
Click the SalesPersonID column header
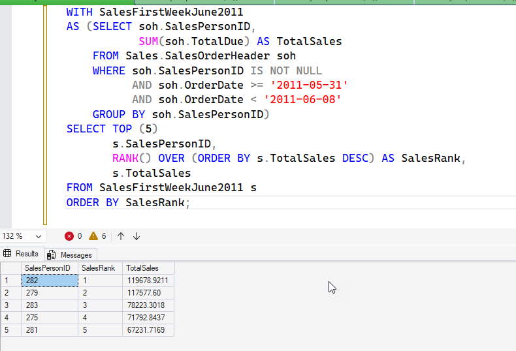(x=49, y=268)
